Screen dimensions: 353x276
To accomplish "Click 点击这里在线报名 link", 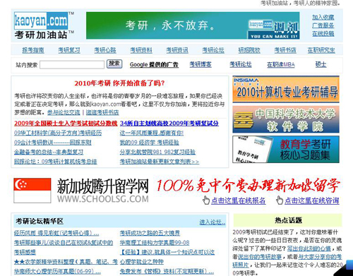I will pos(239,200).
